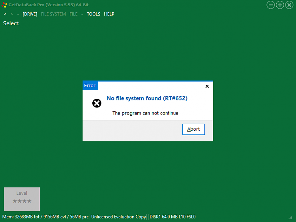Click the window resize grip
This screenshot has width=296, height=222.
(x=290, y=218)
